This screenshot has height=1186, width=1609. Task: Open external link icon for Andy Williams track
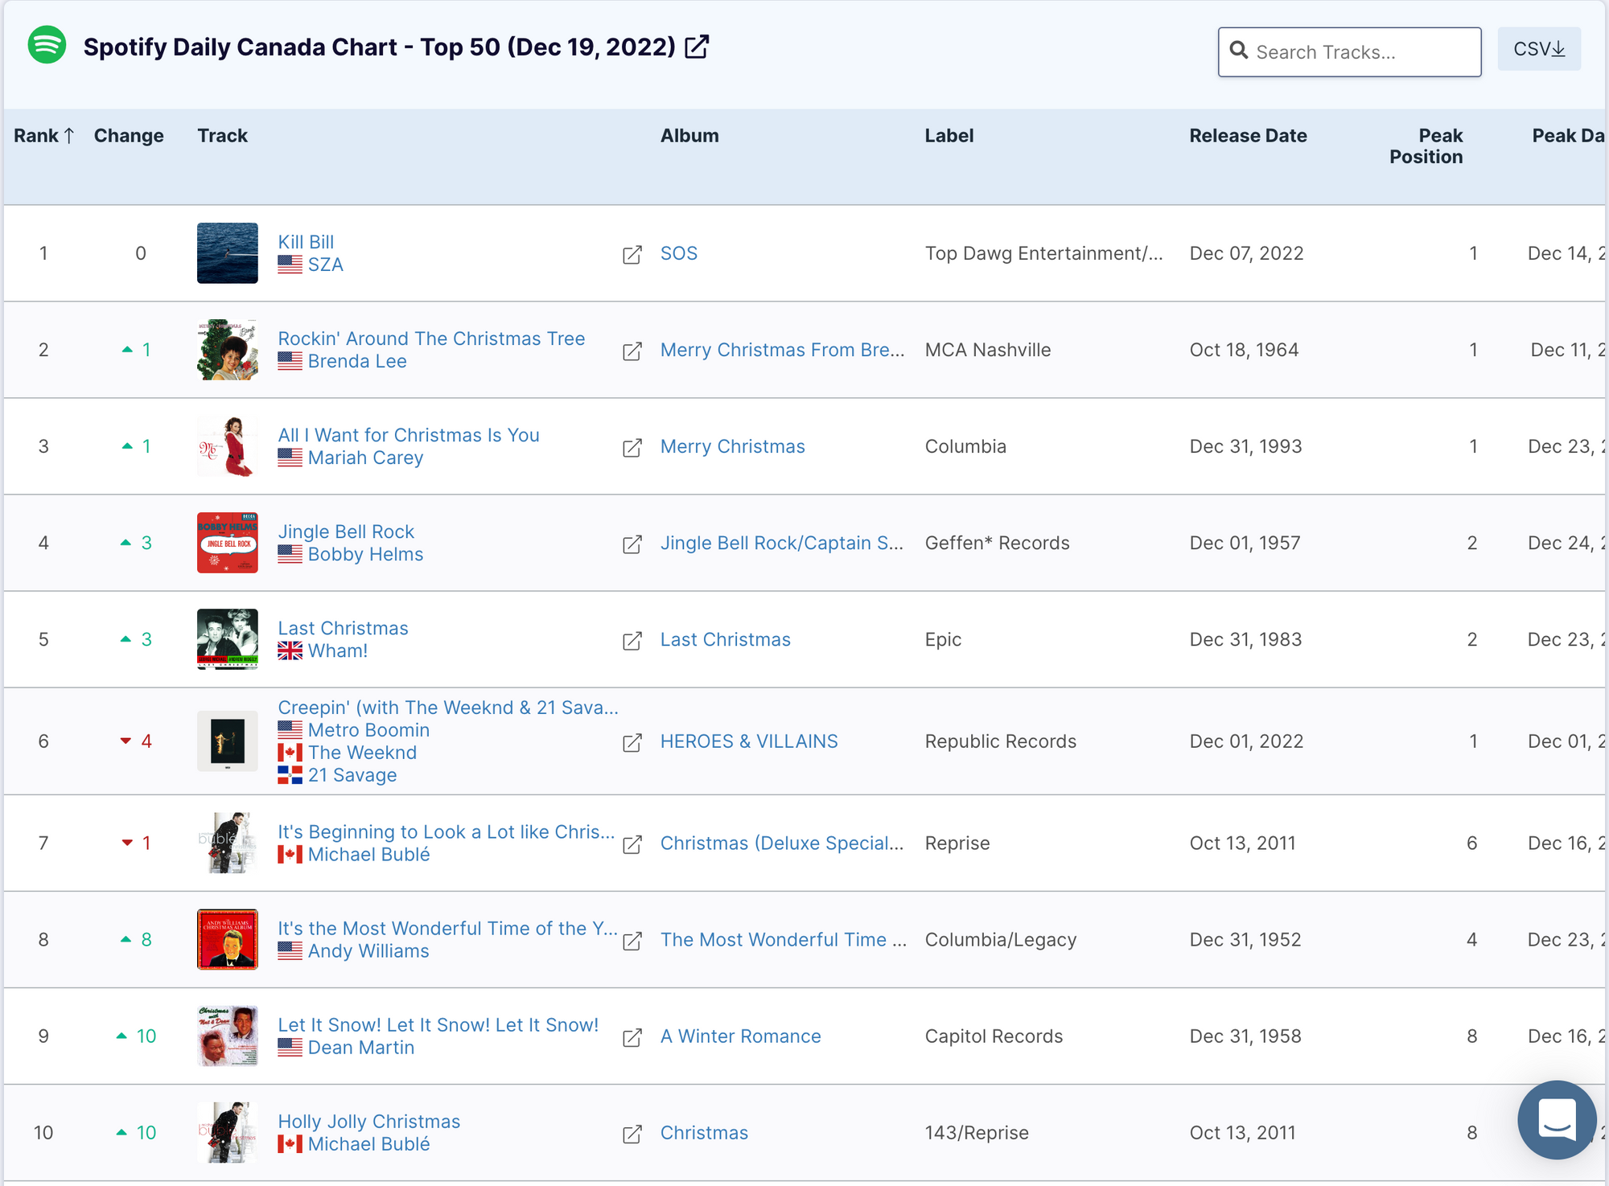[632, 940]
